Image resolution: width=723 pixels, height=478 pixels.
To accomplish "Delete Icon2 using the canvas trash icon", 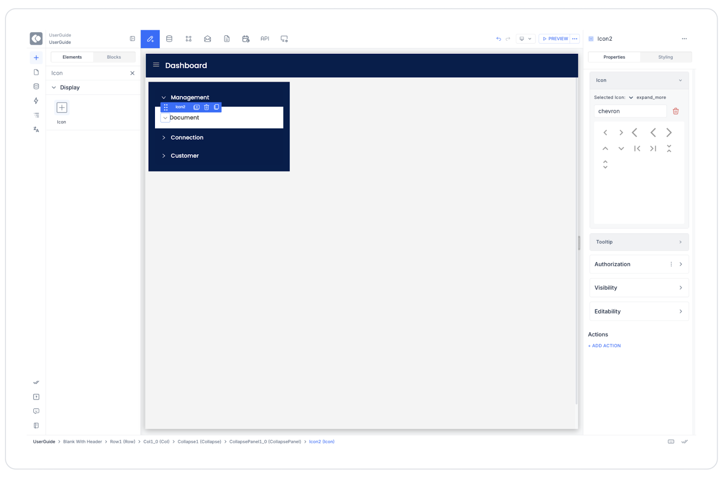I will point(207,107).
